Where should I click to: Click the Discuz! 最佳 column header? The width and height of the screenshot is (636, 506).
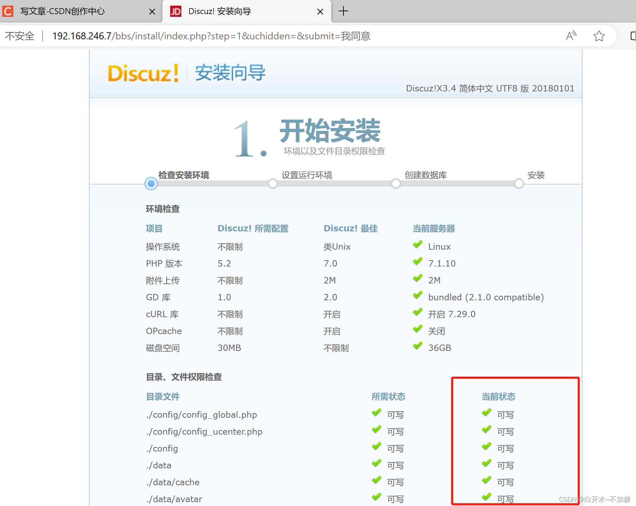pyautogui.click(x=351, y=229)
